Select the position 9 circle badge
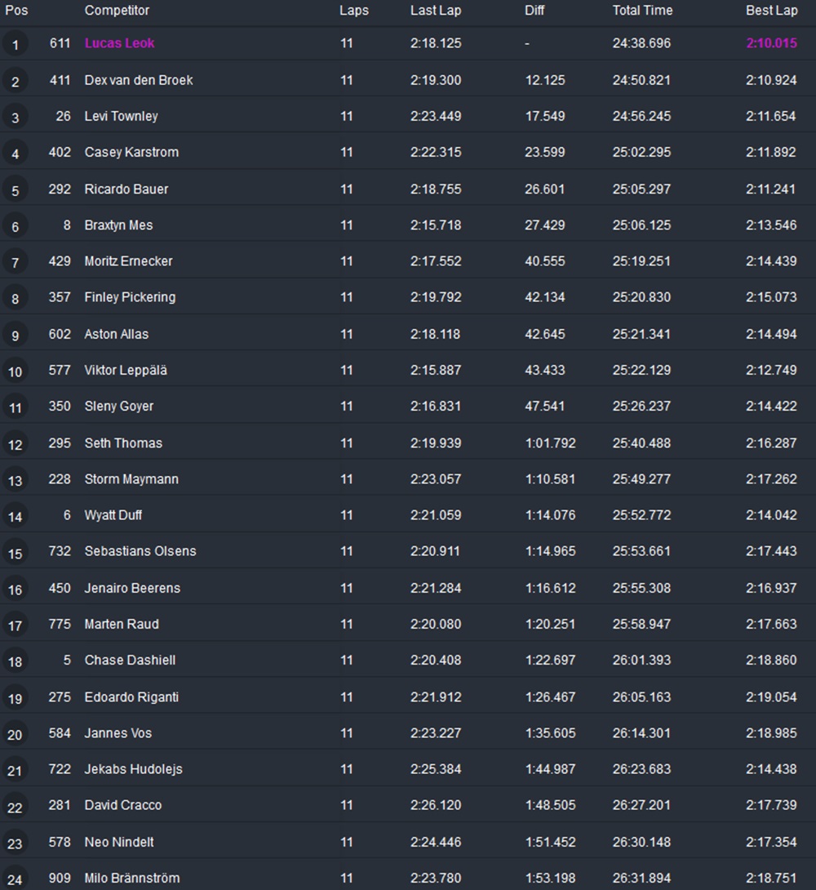This screenshot has height=890, width=816. pyautogui.click(x=15, y=335)
